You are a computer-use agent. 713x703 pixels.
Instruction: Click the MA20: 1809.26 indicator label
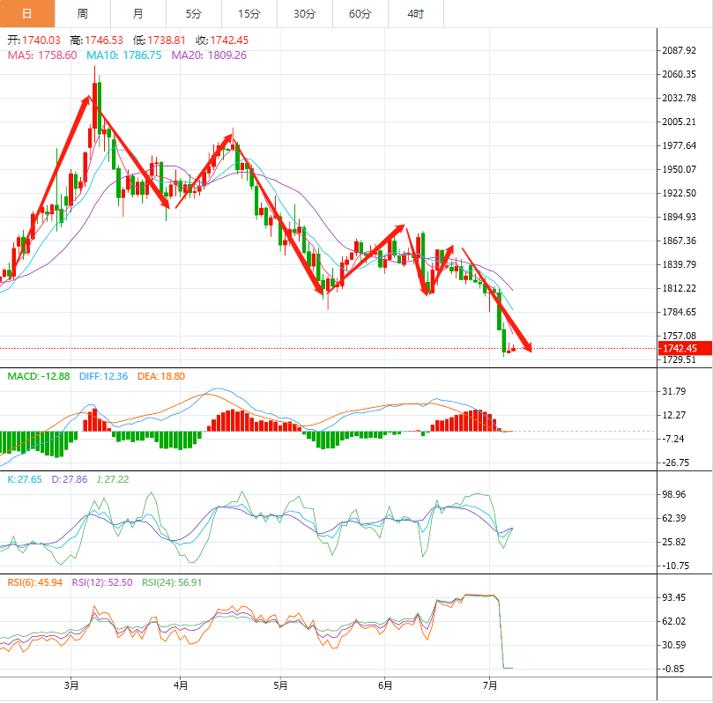coord(209,55)
